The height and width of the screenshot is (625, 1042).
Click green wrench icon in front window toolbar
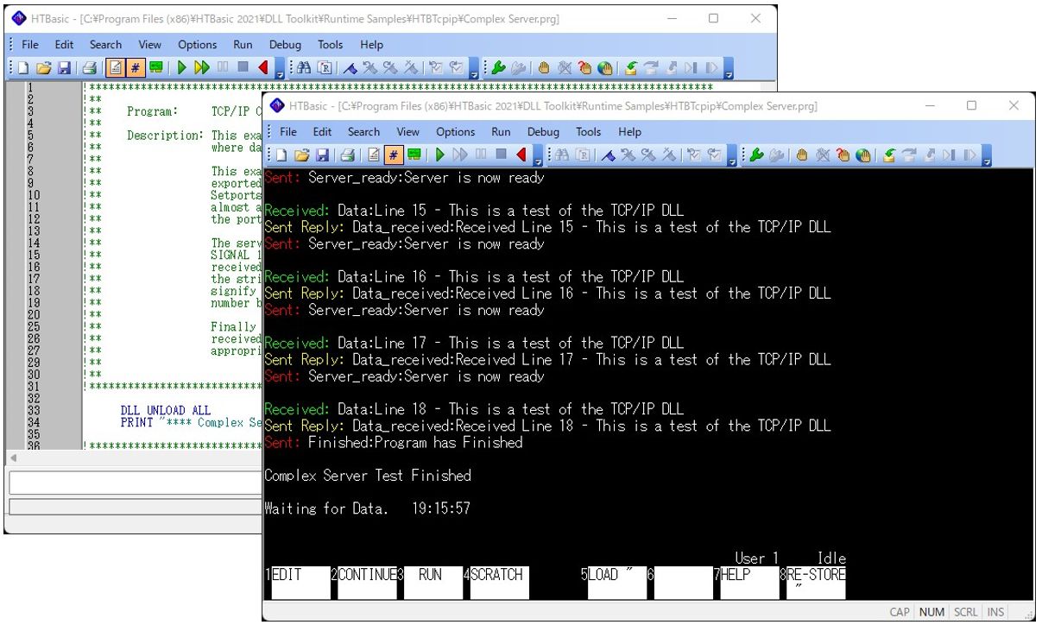pyautogui.click(x=757, y=155)
